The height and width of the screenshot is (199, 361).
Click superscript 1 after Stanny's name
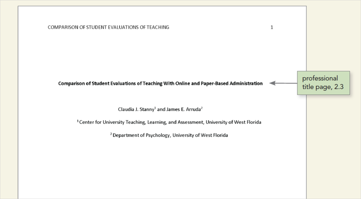pos(155,108)
